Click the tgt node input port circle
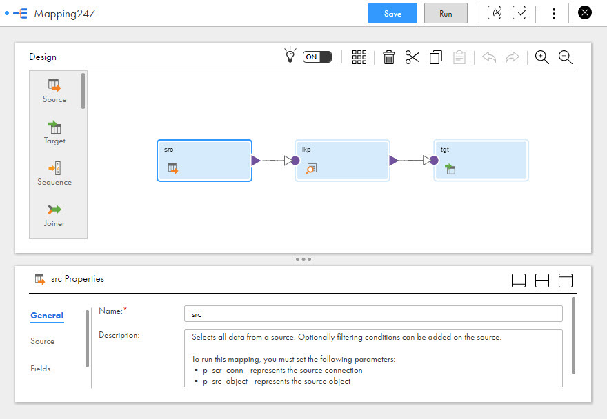The image size is (607, 419). pyautogui.click(x=434, y=160)
